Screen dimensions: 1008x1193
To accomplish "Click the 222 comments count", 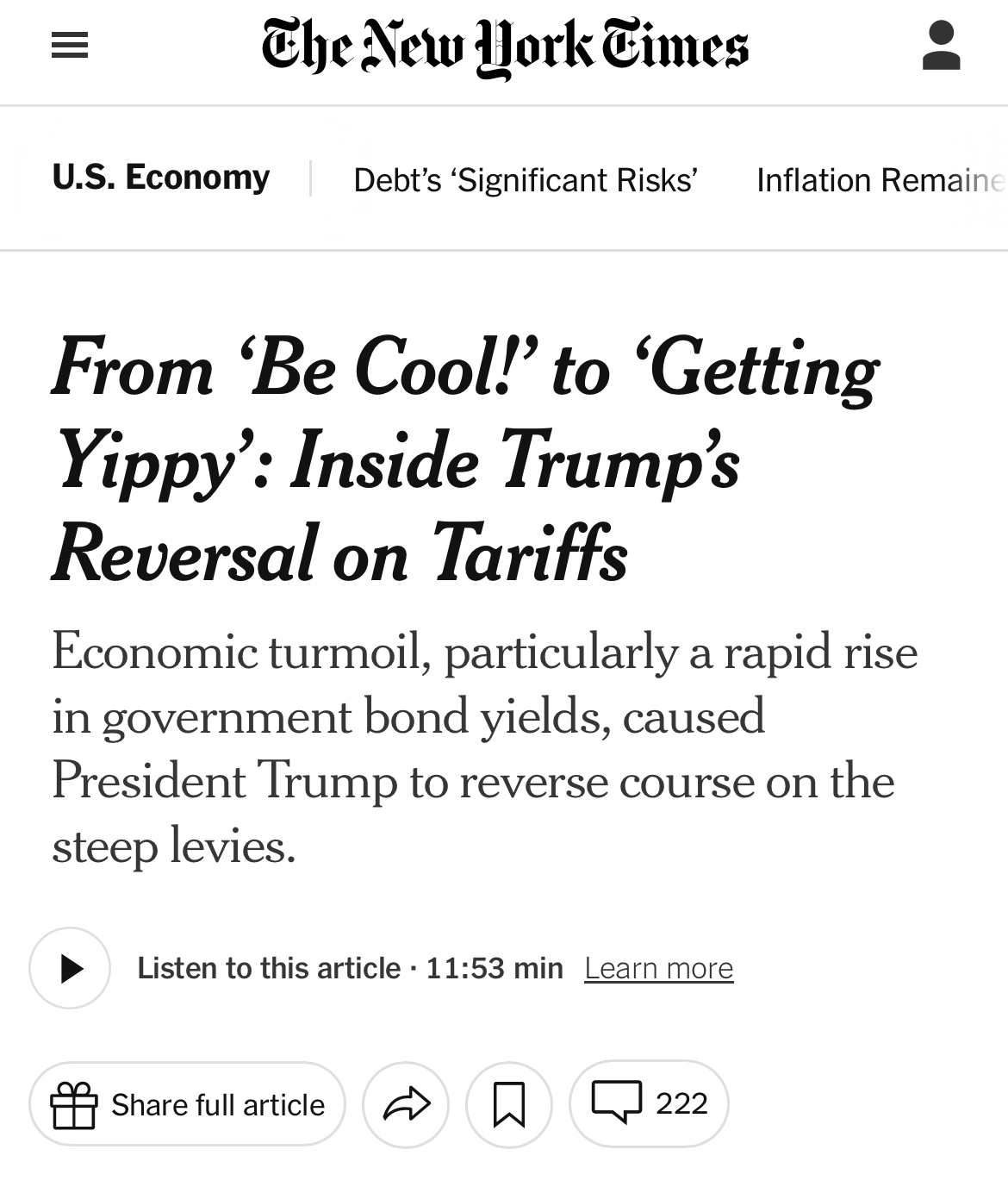I will click(x=681, y=1103).
